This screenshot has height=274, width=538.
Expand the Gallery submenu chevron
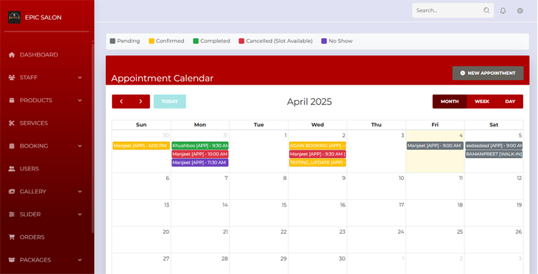tap(79, 192)
